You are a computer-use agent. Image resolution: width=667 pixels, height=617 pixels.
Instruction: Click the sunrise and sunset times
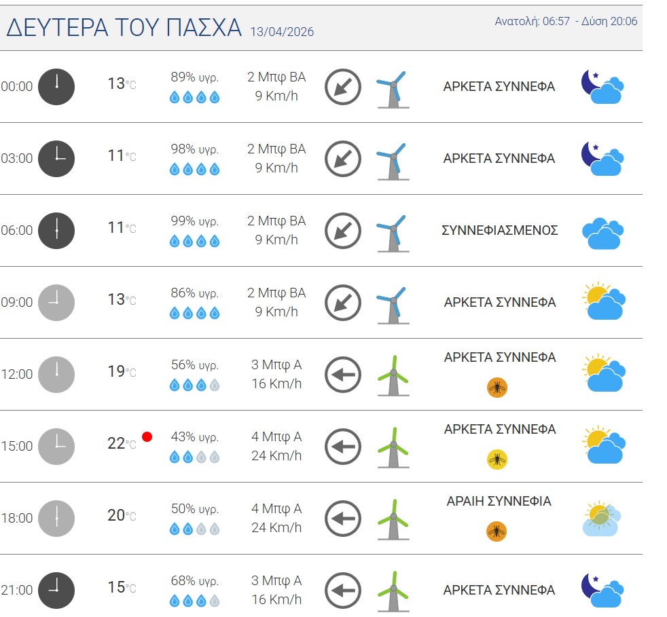[566, 21]
